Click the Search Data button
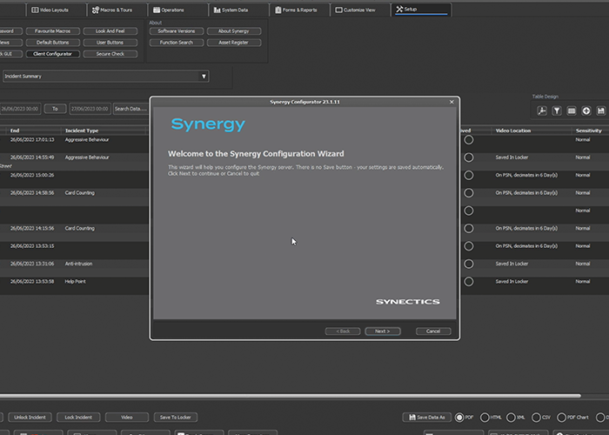Image resolution: width=609 pixels, height=435 pixels. (x=130, y=109)
